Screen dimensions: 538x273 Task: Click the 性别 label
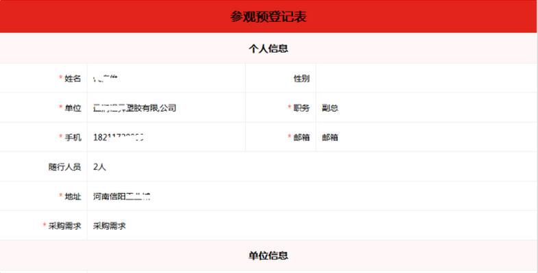(302, 79)
